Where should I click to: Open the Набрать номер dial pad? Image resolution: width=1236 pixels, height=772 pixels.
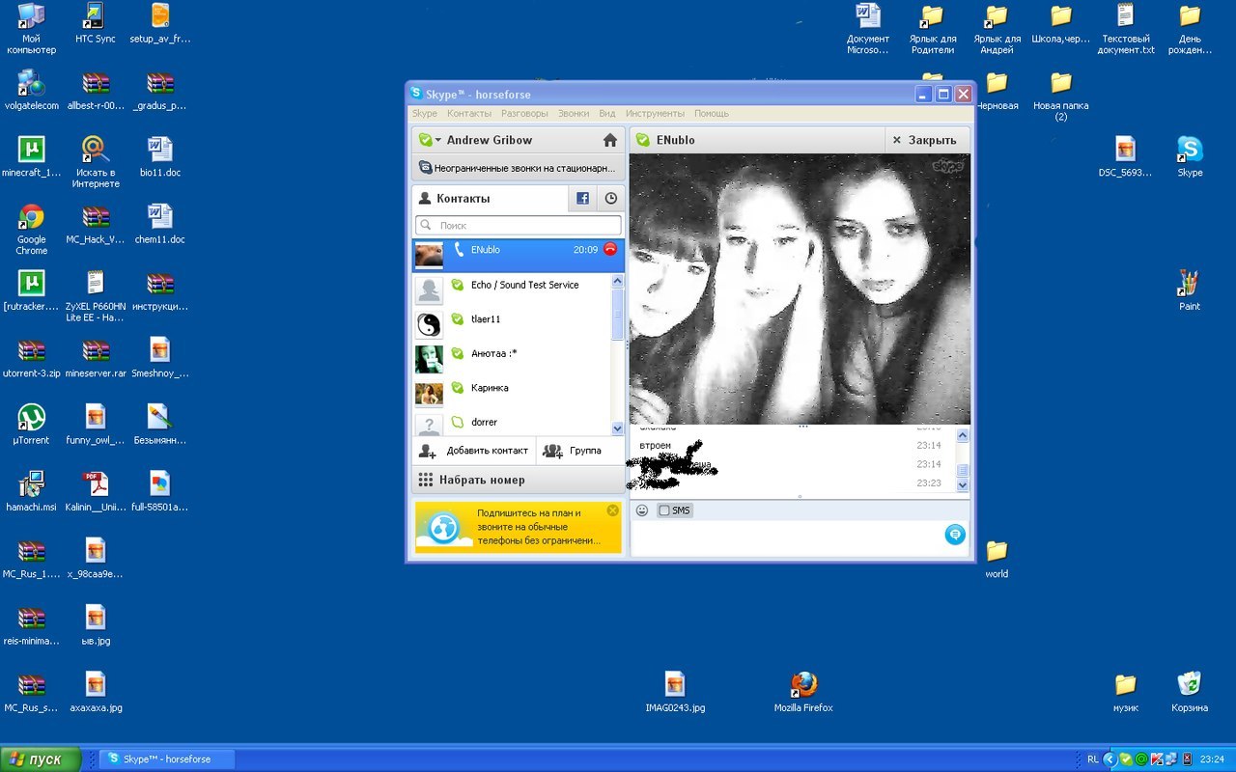(481, 480)
